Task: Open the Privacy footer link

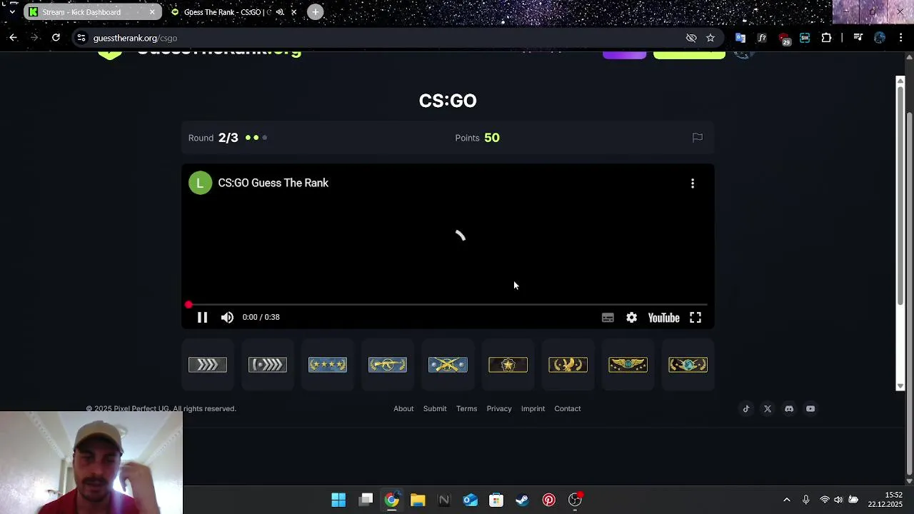Action: [499, 408]
